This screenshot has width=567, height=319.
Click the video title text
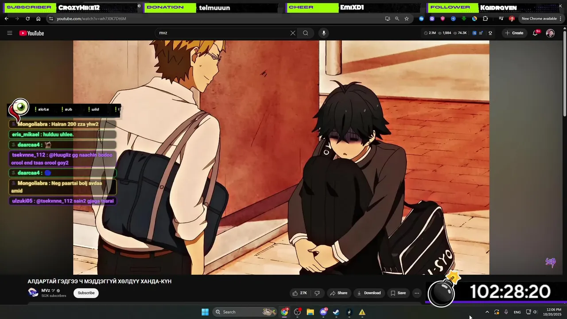100,281
